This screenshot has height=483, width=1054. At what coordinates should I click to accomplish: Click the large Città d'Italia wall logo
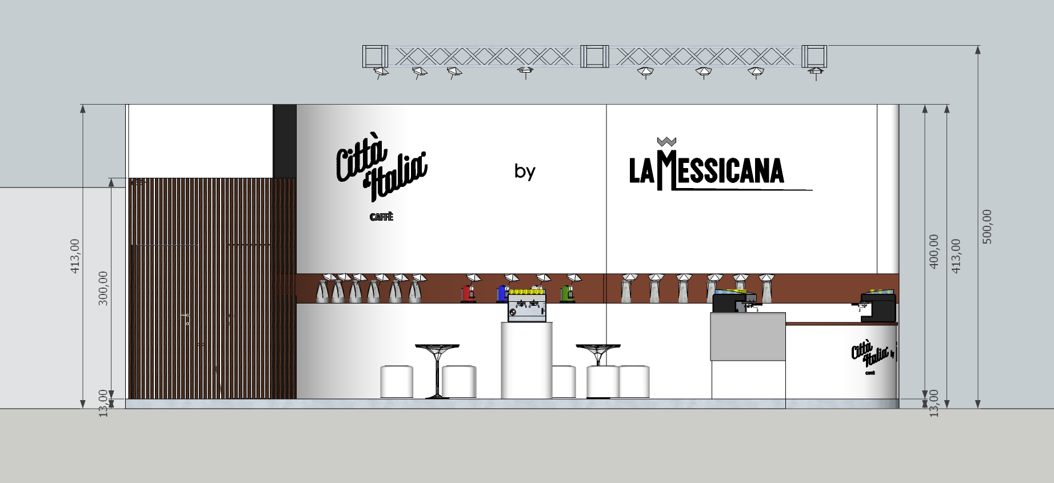tap(381, 166)
